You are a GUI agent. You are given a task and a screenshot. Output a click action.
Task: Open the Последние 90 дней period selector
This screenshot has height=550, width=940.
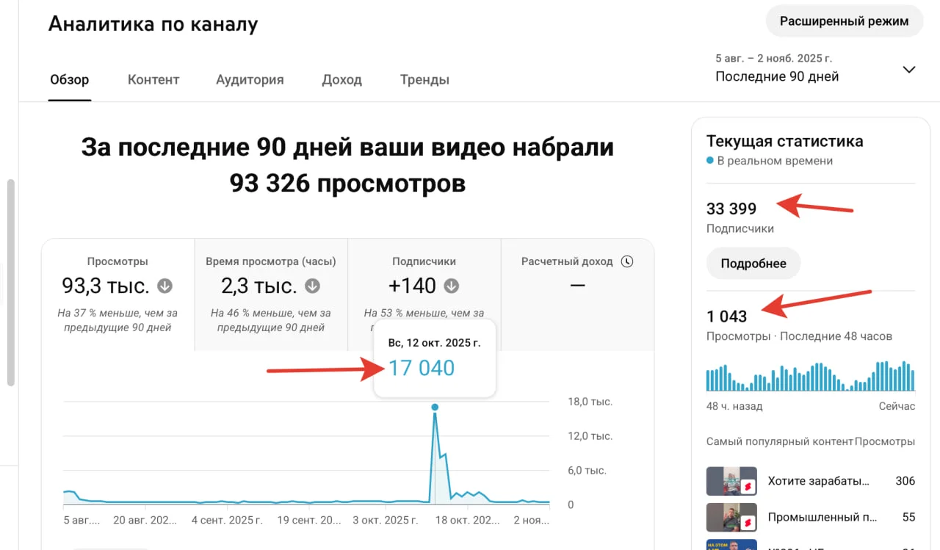coord(777,76)
